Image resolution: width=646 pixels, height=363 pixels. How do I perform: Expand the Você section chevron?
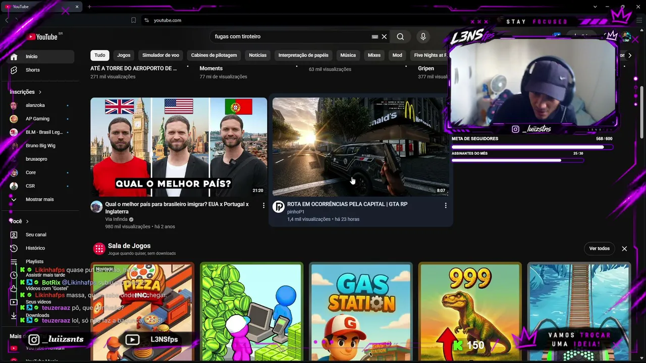click(27, 221)
